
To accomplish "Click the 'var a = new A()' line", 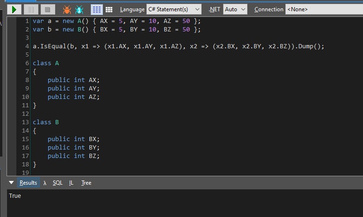I will click(x=116, y=21).
